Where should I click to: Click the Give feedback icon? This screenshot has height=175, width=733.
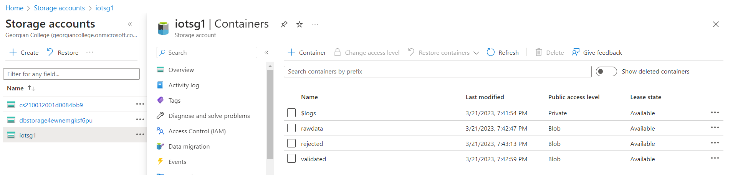pyautogui.click(x=575, y=52)
